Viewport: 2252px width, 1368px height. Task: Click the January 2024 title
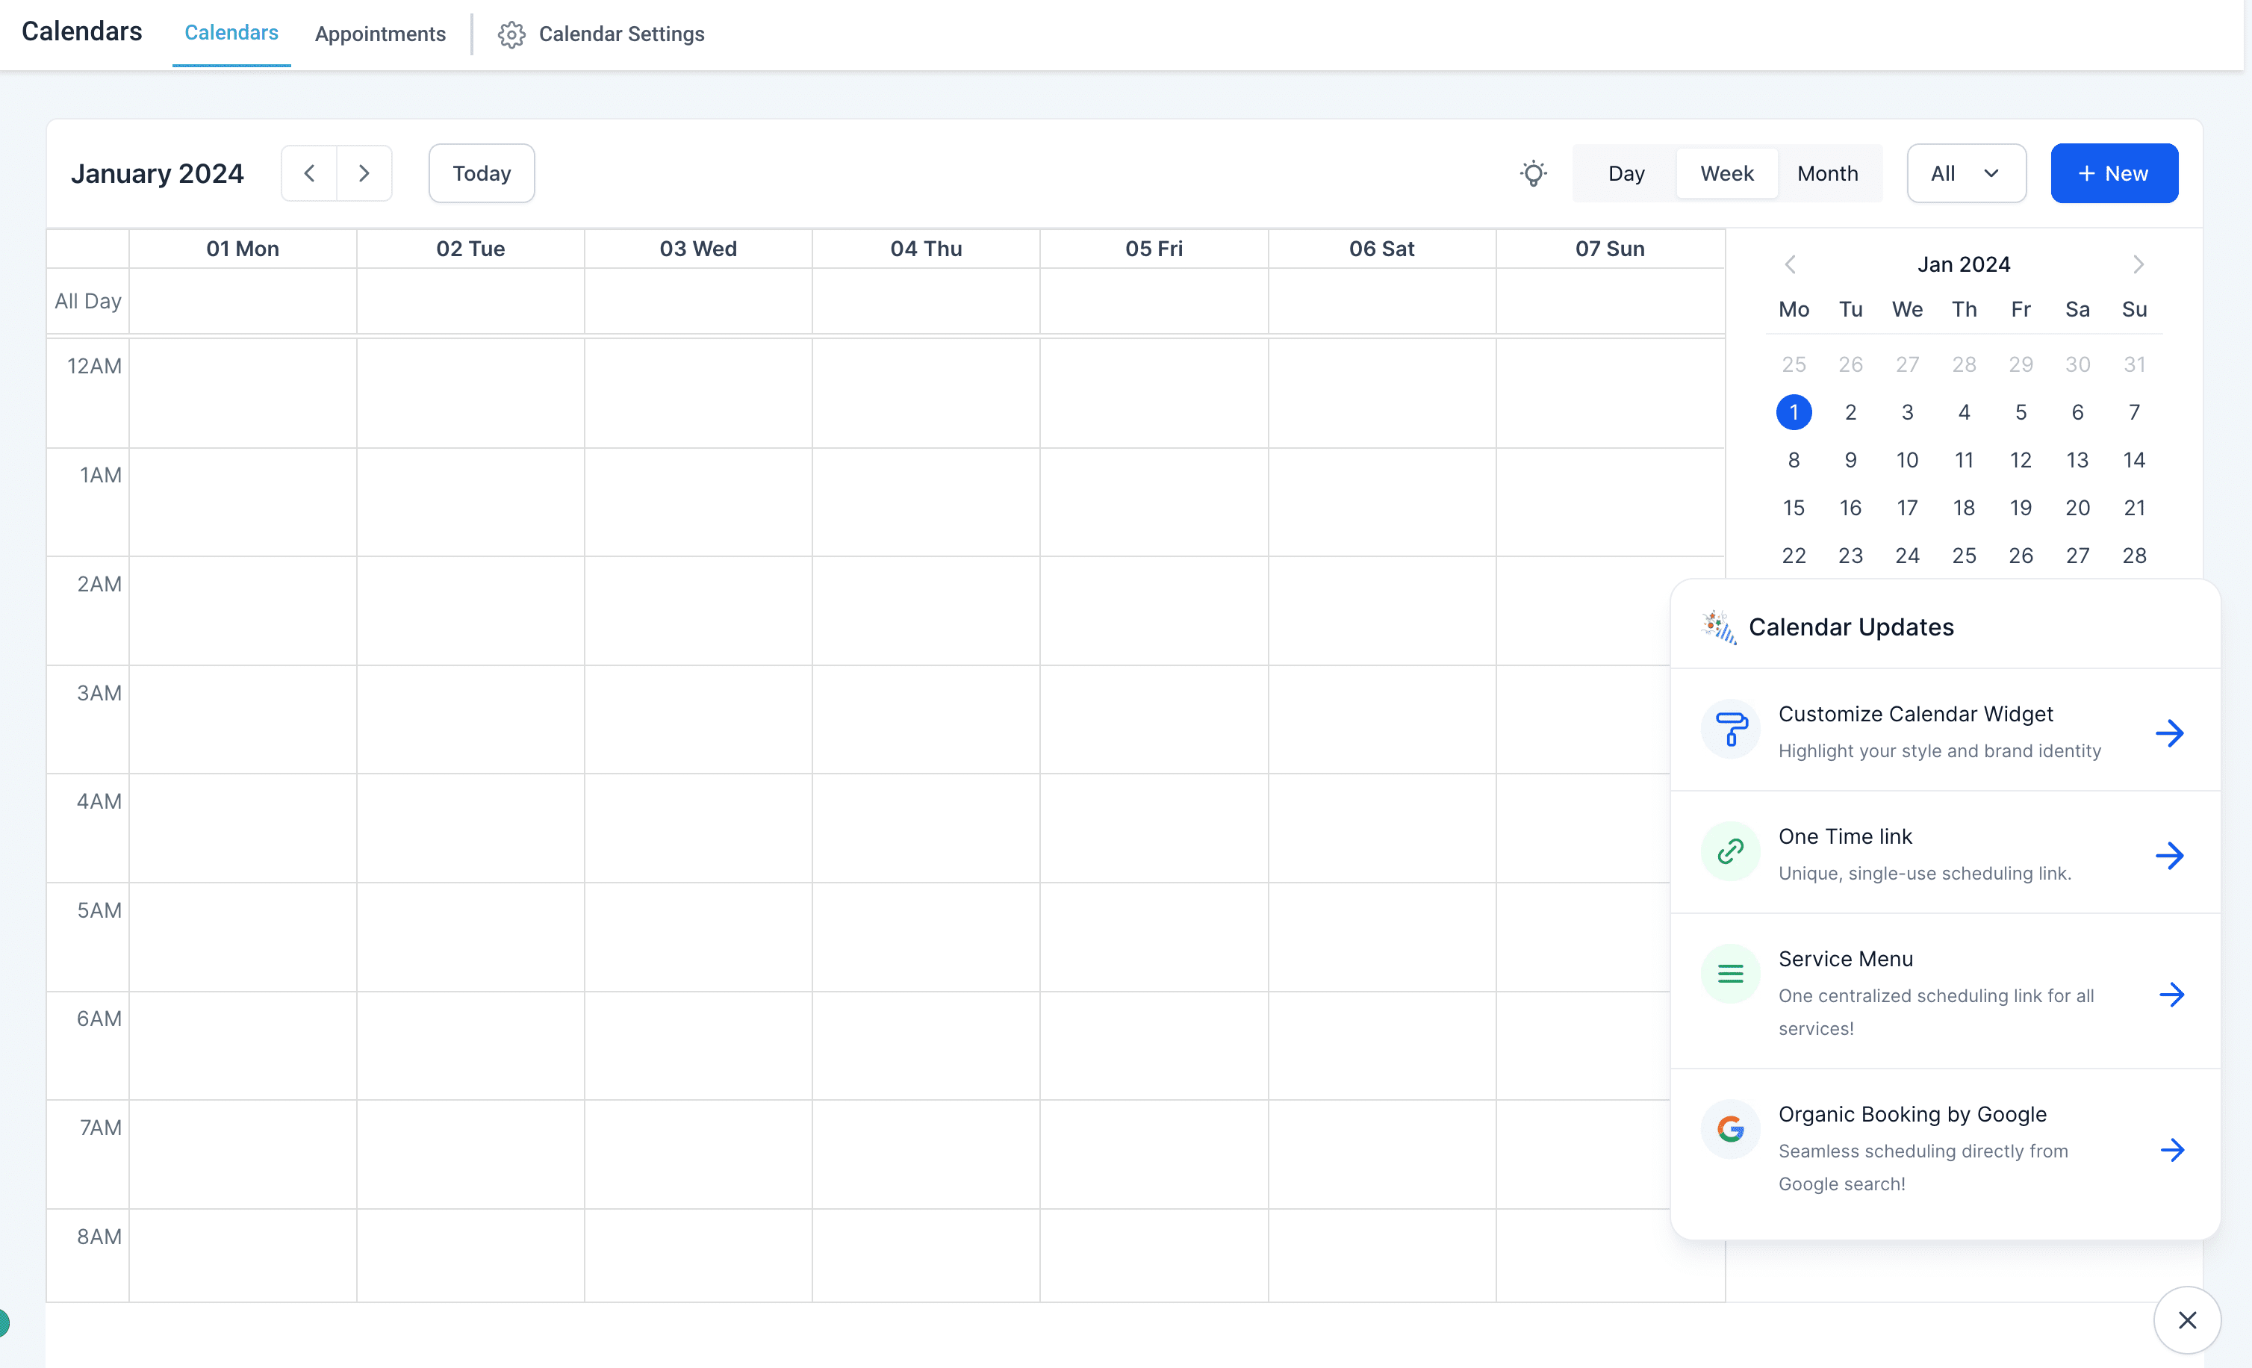pyautogui.click(x=158, y=172)
